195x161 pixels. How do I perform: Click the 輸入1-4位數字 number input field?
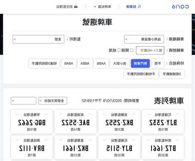coord(150,50)
